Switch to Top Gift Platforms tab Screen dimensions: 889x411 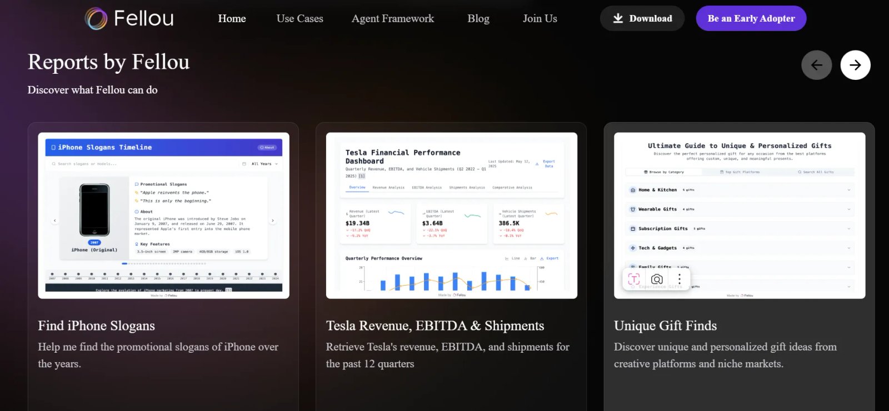740,172
